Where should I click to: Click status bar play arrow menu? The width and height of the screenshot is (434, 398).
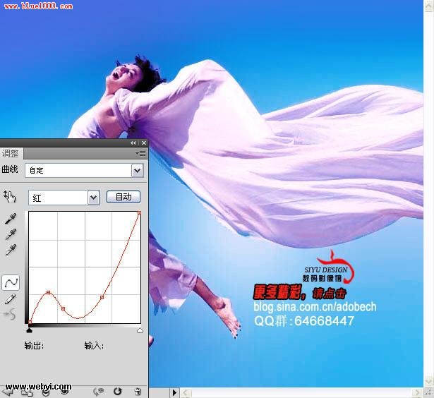point(174,392)
